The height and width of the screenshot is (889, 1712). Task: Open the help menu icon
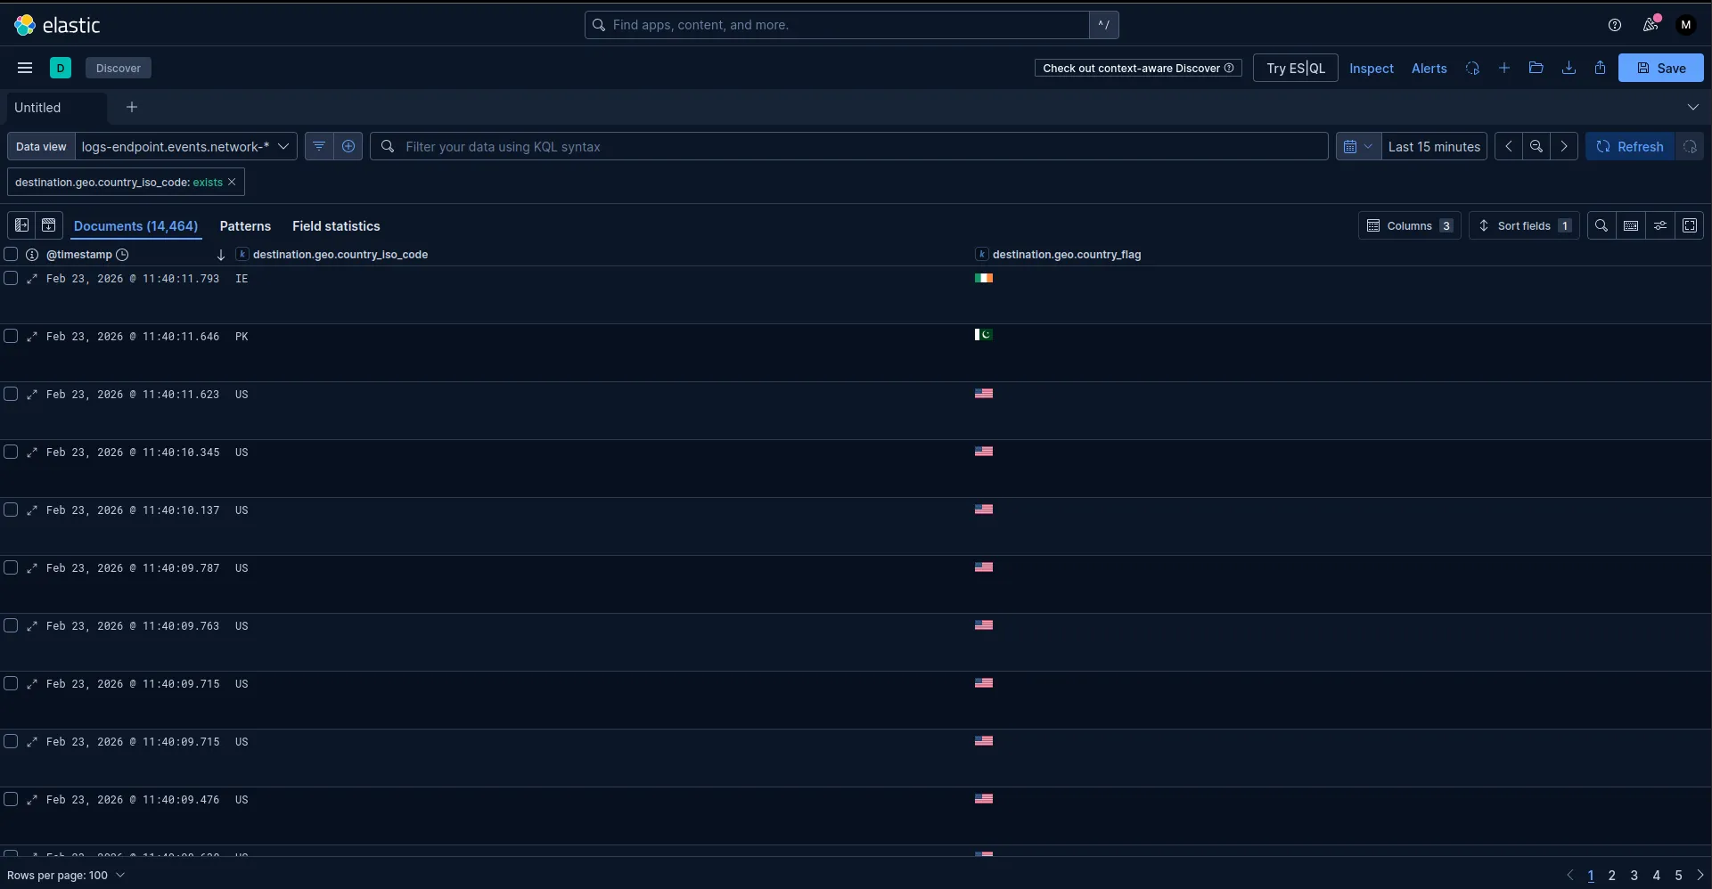coord(1615,25)
